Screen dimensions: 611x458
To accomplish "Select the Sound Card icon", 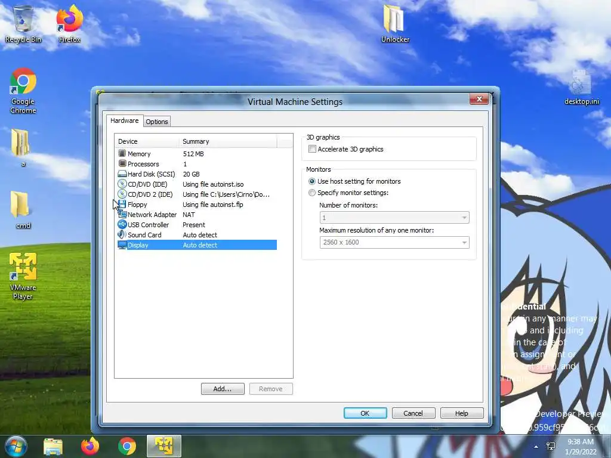I will click(122, 234).
